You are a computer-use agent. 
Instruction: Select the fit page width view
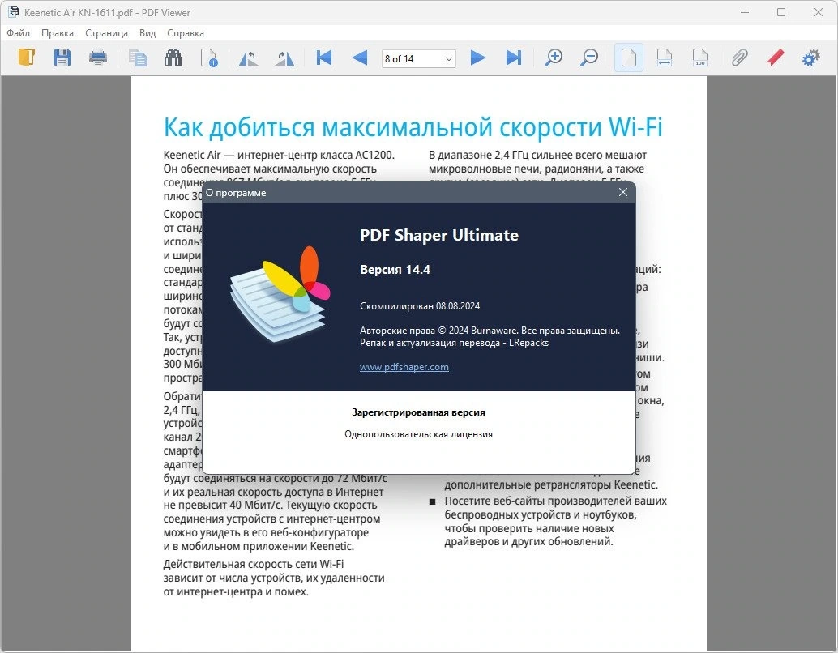[x=665, y=58]
